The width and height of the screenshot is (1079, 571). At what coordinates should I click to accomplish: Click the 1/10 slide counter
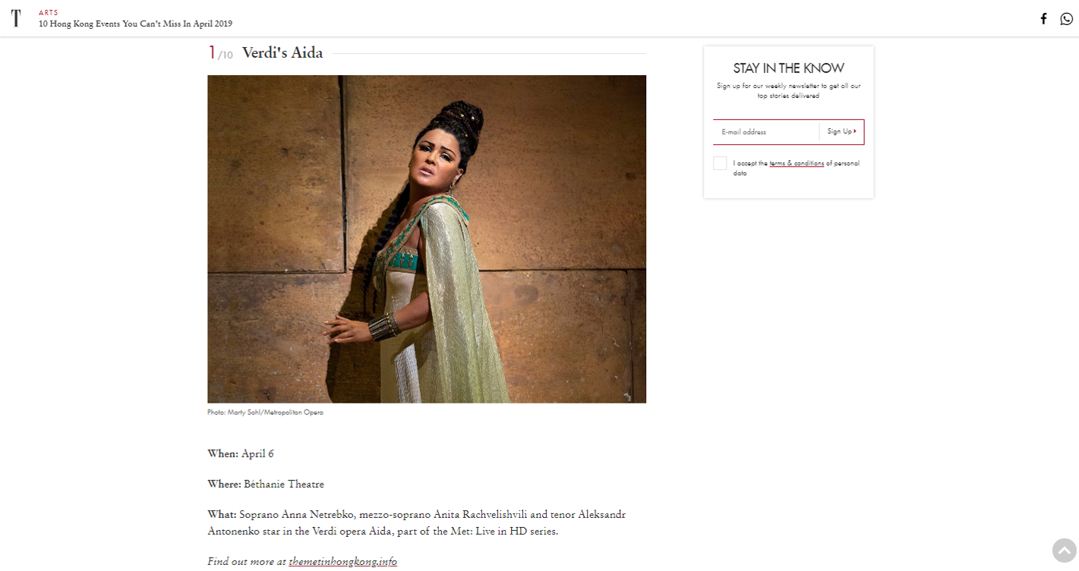pyautogui.click(x=220, y=53)
